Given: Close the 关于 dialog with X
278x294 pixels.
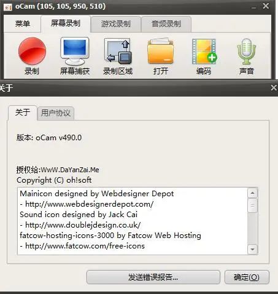Looking at the screenshot, I should click(274, 88).
